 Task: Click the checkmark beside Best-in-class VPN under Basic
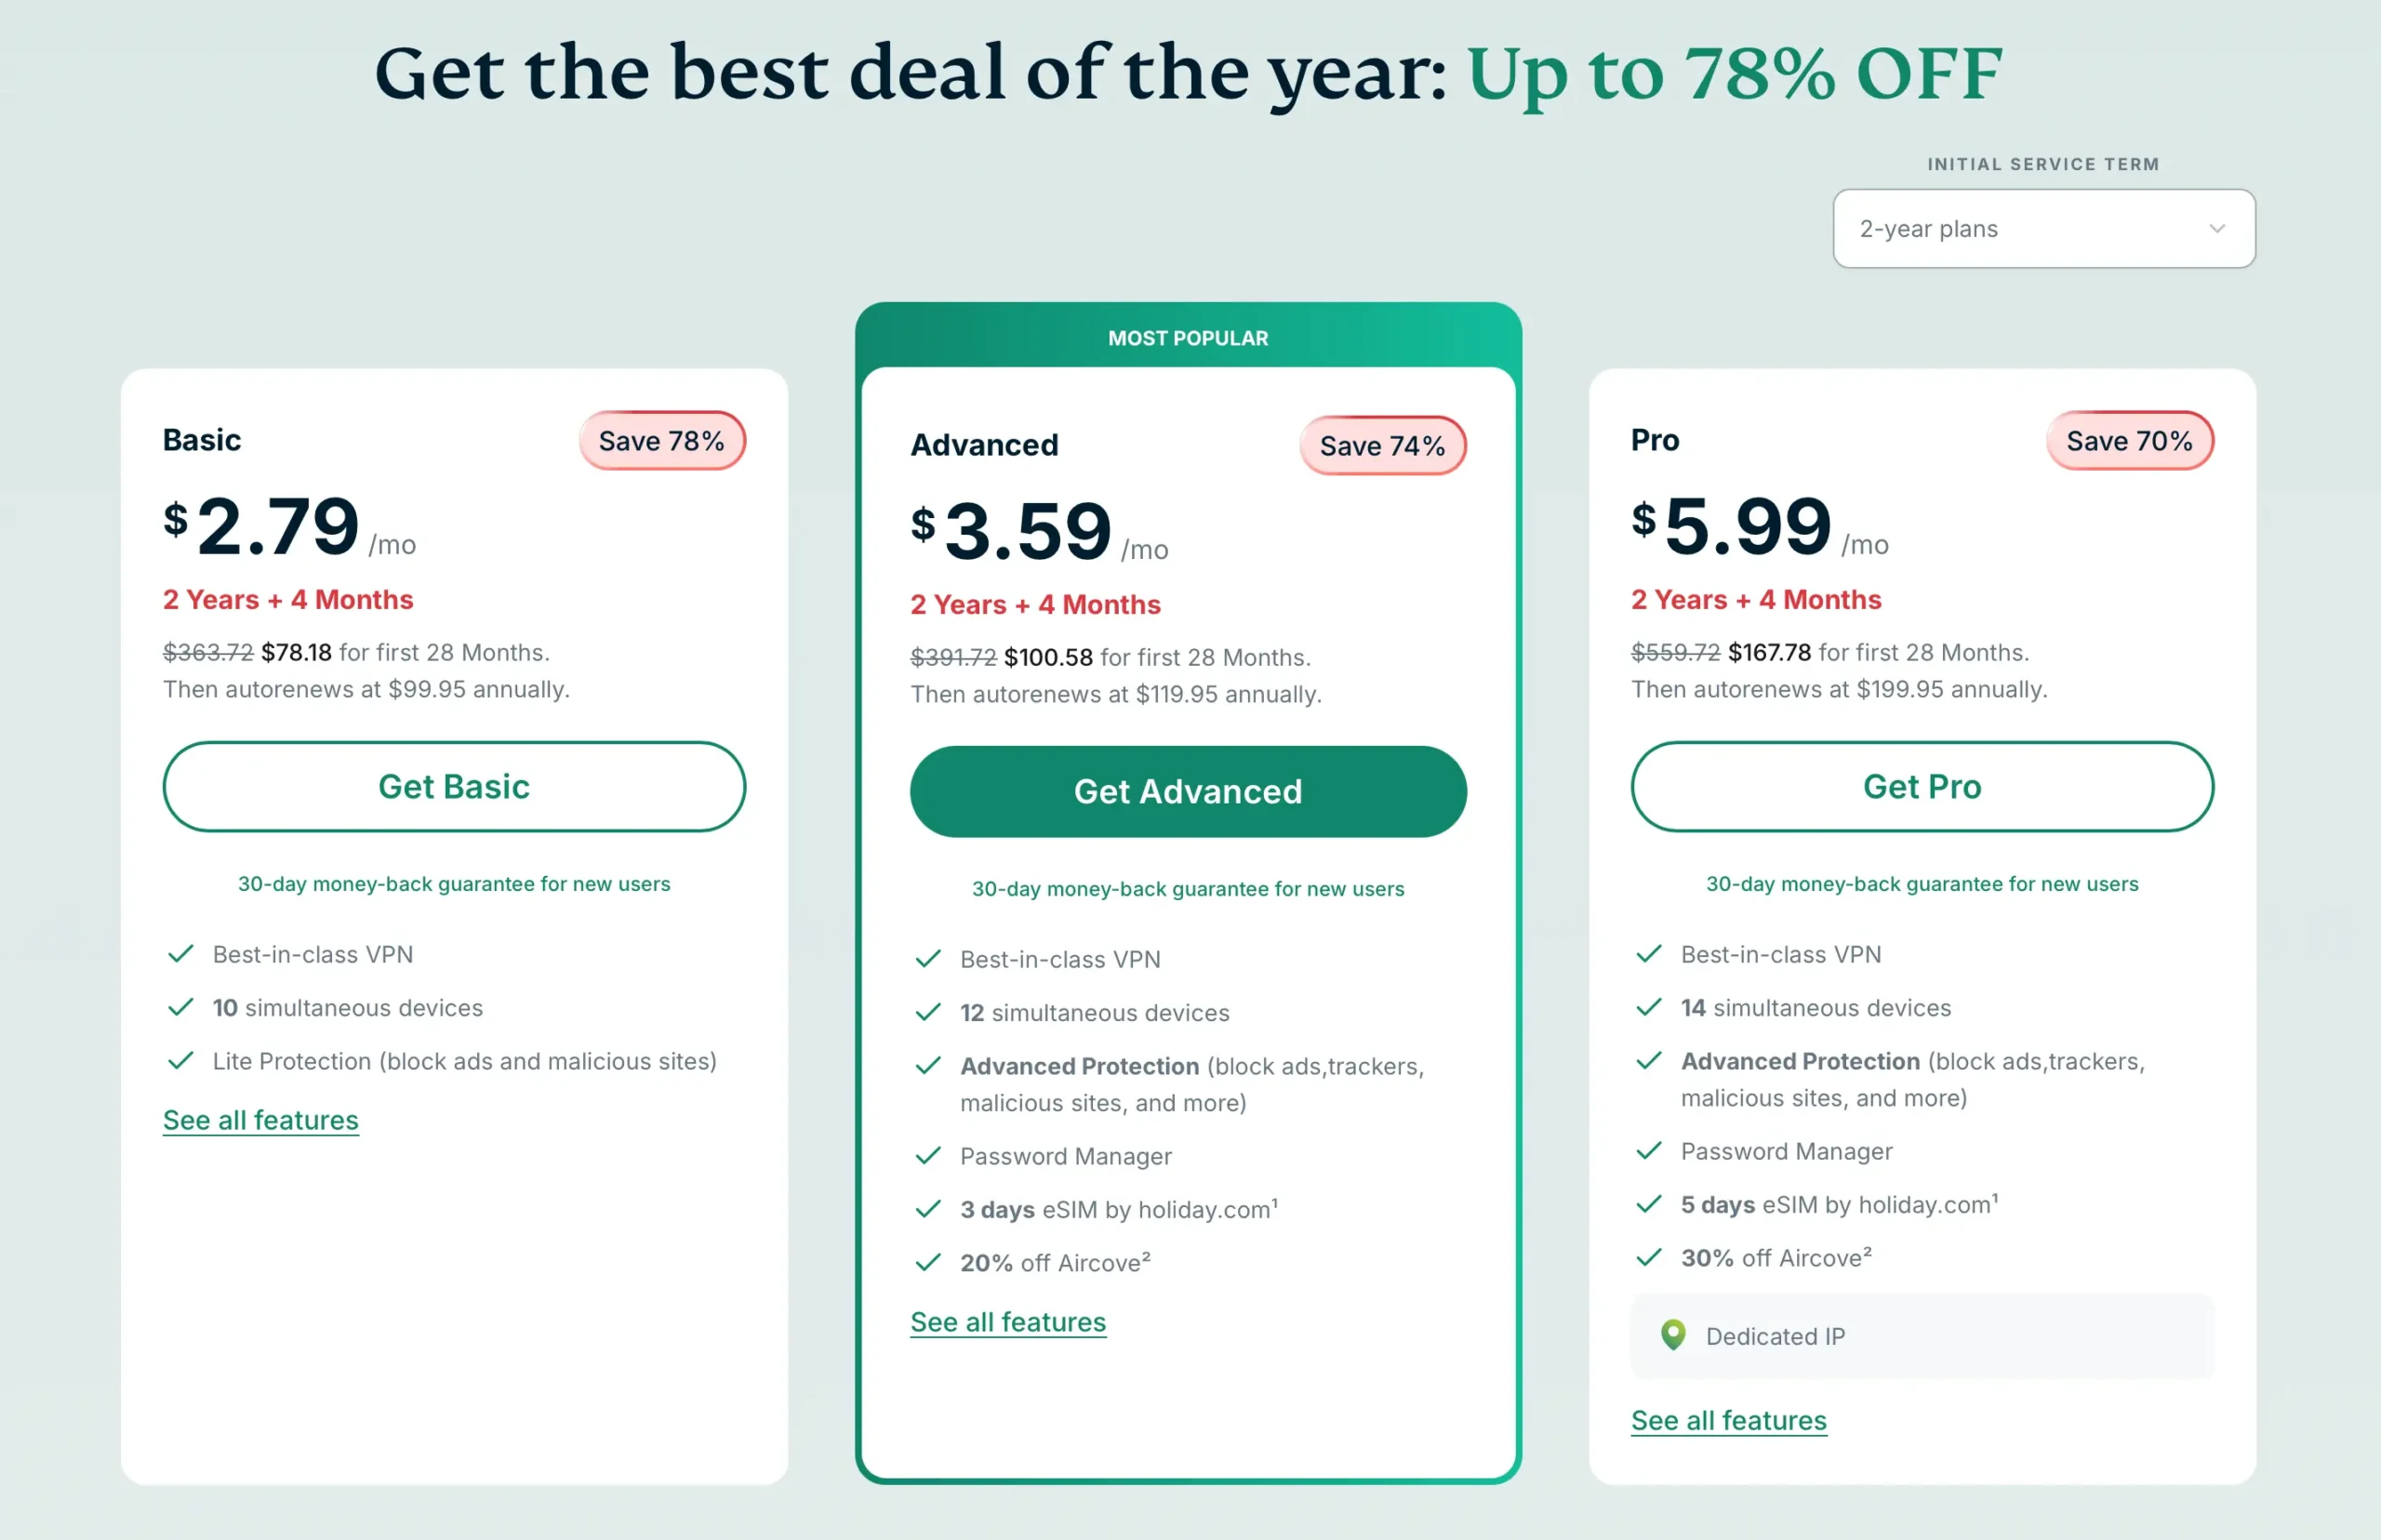tap(181, 953)
